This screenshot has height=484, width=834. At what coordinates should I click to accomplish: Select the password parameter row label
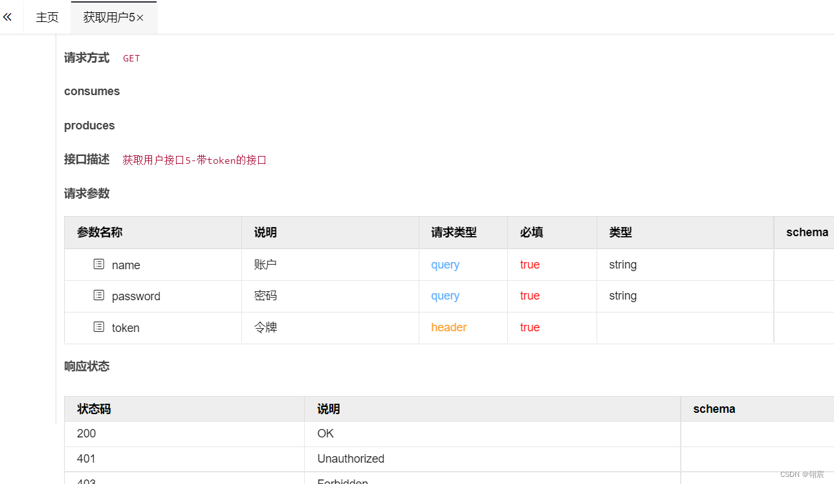[136, 296]
